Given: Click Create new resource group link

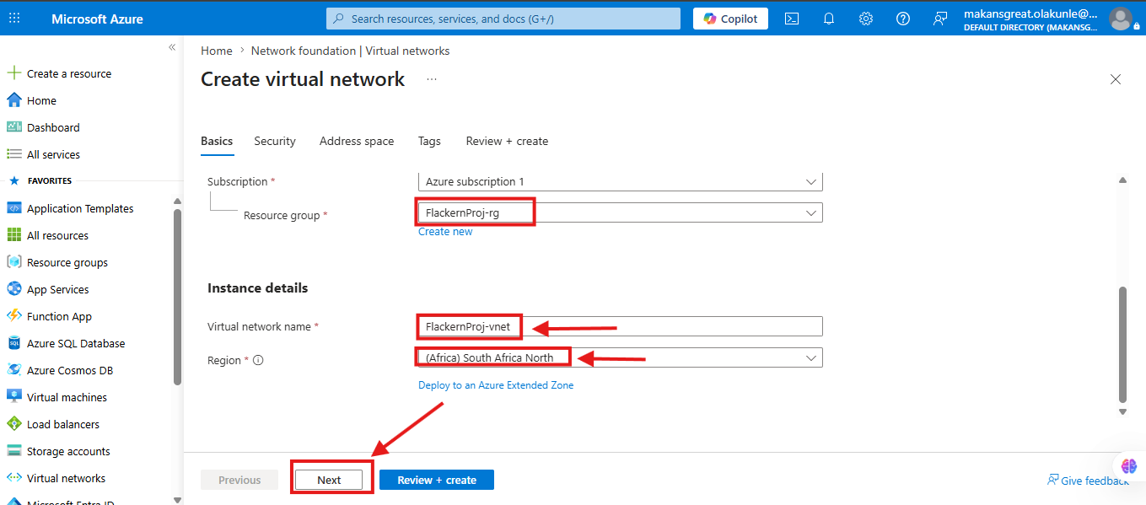Looking at the screenshot, I should click(x=445, y=231).
